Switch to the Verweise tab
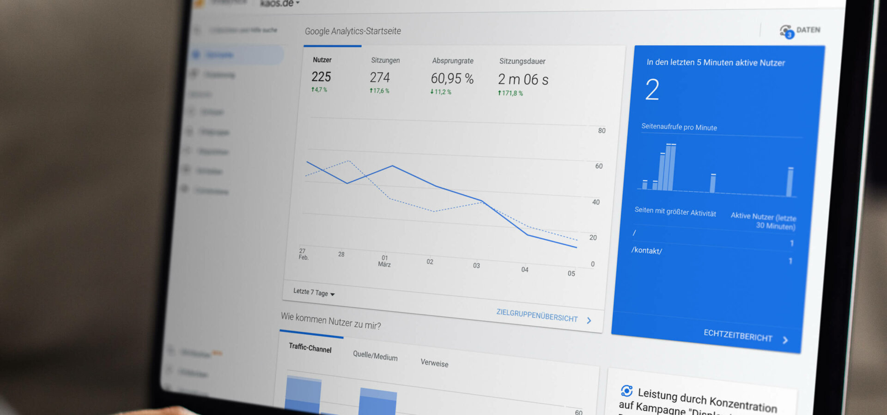This screenshot has height=415, width=887. click(x=434, y=364)
